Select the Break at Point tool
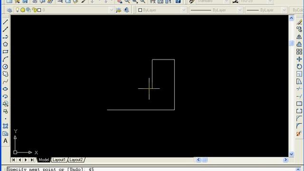Viewport: 304px width, 171px height. click(299, 104)
